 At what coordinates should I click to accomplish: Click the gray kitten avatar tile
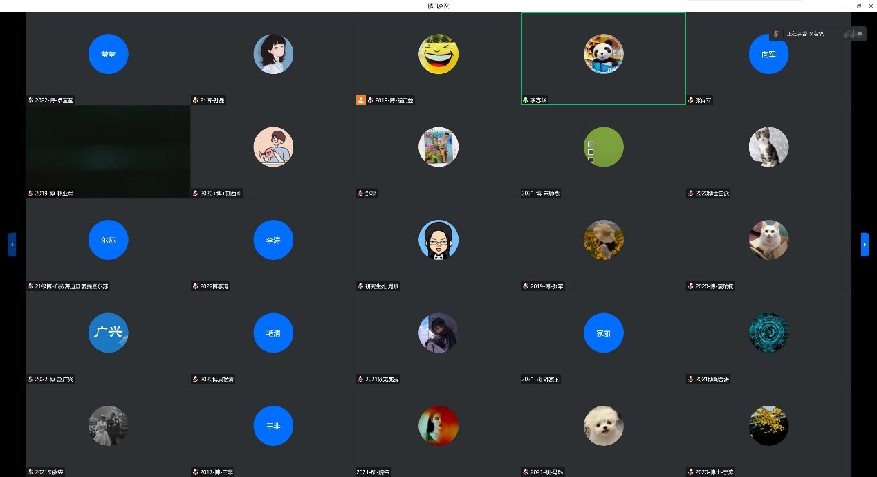pos(768,147)
